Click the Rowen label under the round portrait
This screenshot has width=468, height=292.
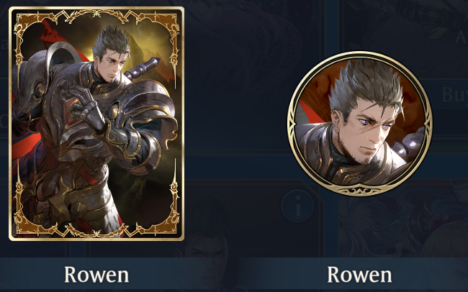tap(359, 275)
